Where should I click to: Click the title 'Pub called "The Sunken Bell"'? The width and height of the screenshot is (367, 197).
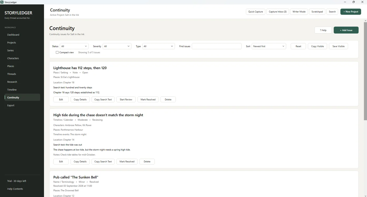pyautogui.click(x=76, y=177)
